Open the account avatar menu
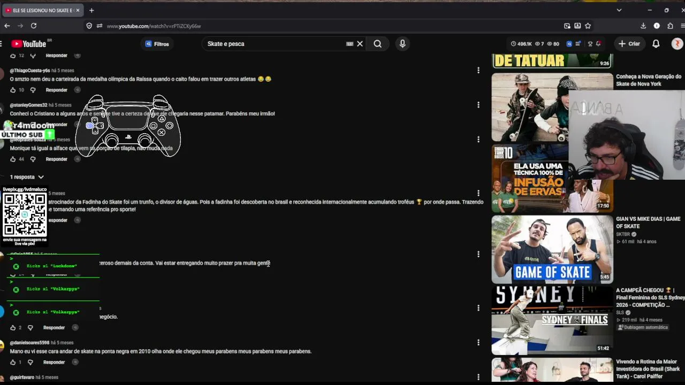The height and width of the screenshot is (385, 685). [x=677, y=44]
